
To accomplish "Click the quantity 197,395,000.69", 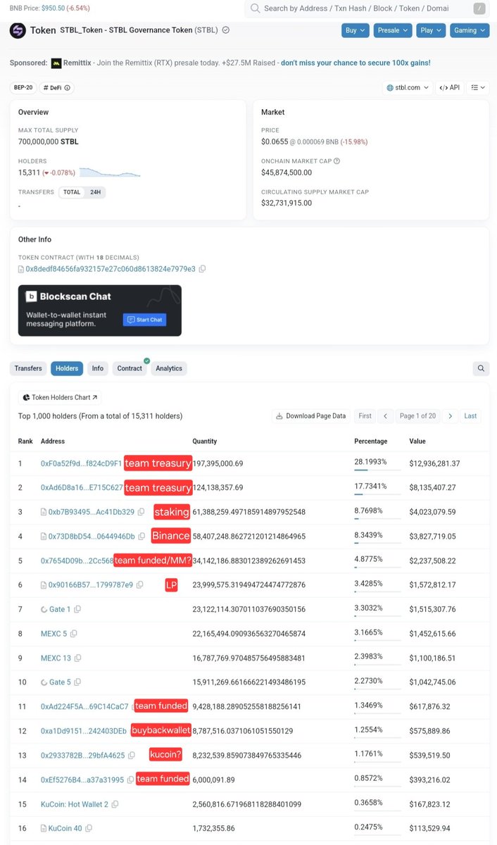I will point(218,463).
